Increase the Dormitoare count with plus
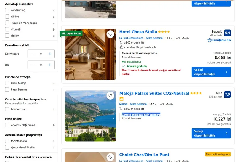 click(50, 54)
